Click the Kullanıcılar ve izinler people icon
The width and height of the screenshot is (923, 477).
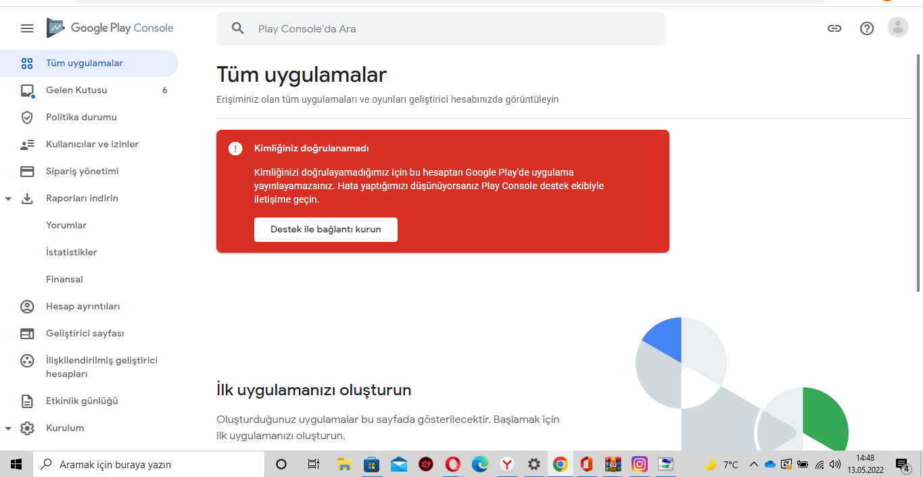[x=27, y=145]
